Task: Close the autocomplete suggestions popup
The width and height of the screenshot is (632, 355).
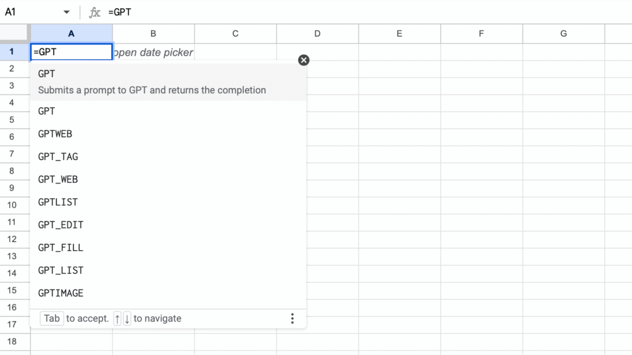Action: [x=304, y=60]
